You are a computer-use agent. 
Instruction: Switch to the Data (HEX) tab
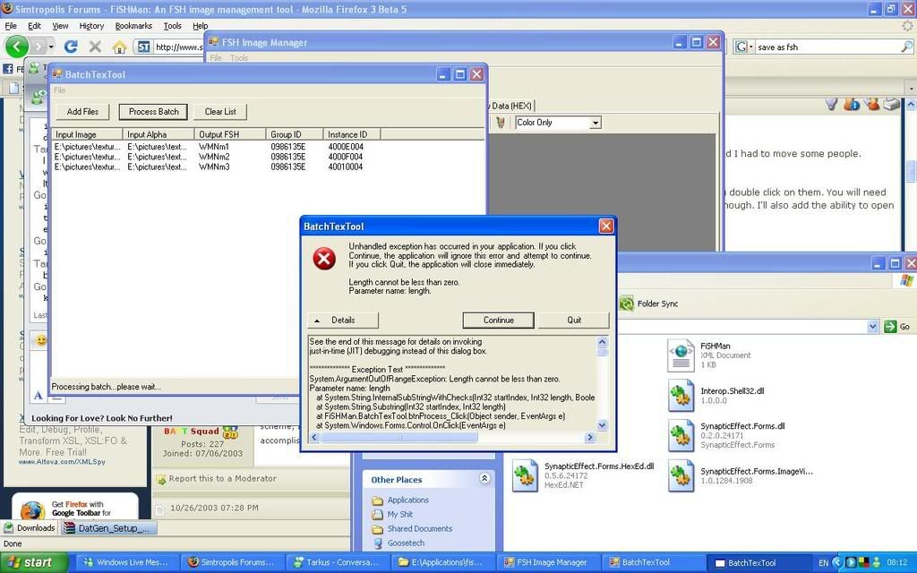click(x=510, y=106)
